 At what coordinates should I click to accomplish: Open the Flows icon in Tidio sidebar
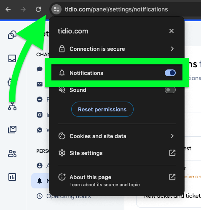[12, 106]
